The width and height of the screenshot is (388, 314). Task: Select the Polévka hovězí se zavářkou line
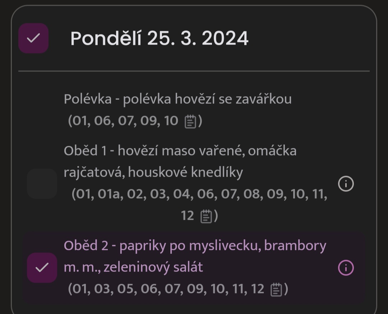tap(178, 99)
